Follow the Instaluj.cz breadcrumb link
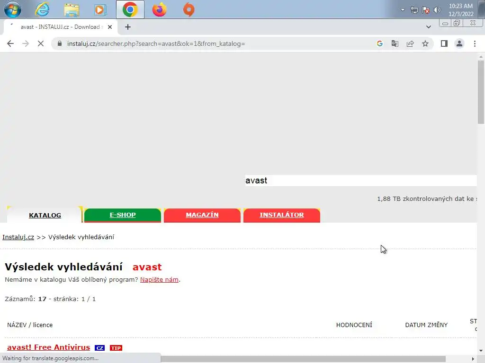This screenshot has height=363, width=485. pyautogui.click(x=18, y=237)
